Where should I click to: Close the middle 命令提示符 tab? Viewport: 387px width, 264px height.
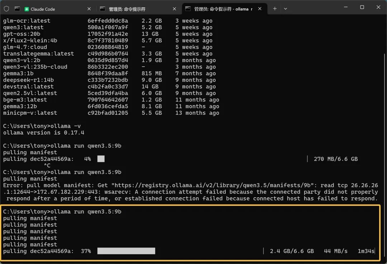pos(175,9)
